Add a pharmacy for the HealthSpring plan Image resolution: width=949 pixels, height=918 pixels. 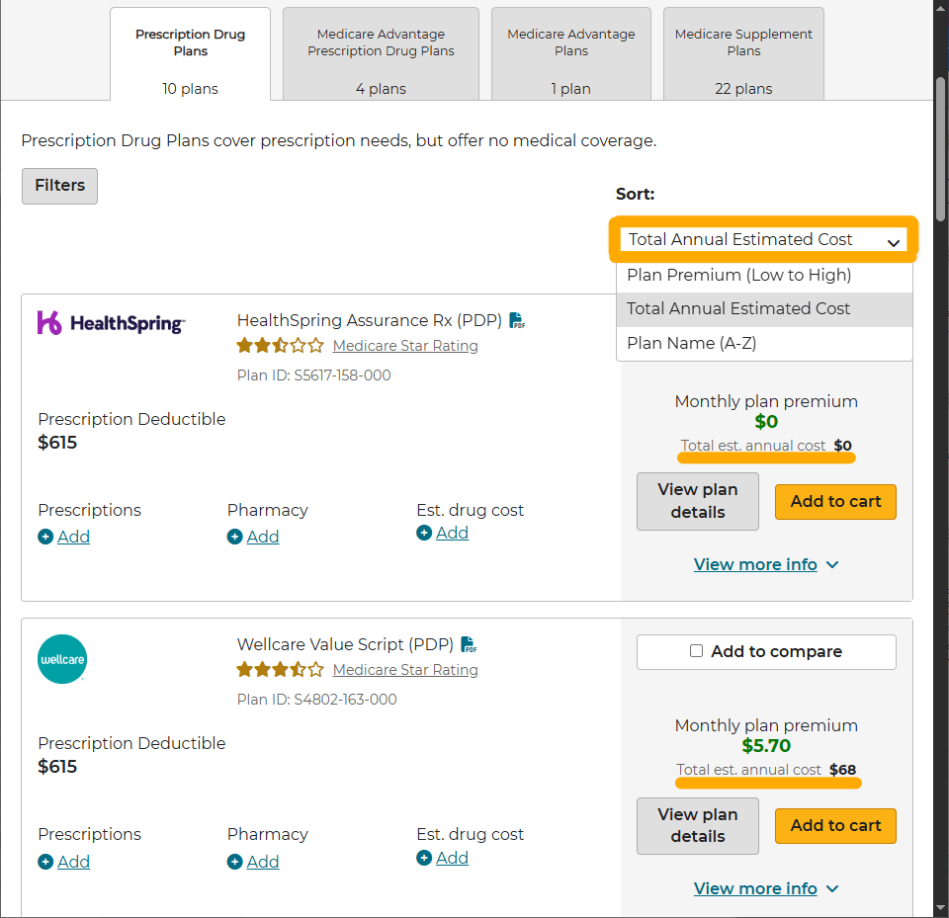pos(253,537)
